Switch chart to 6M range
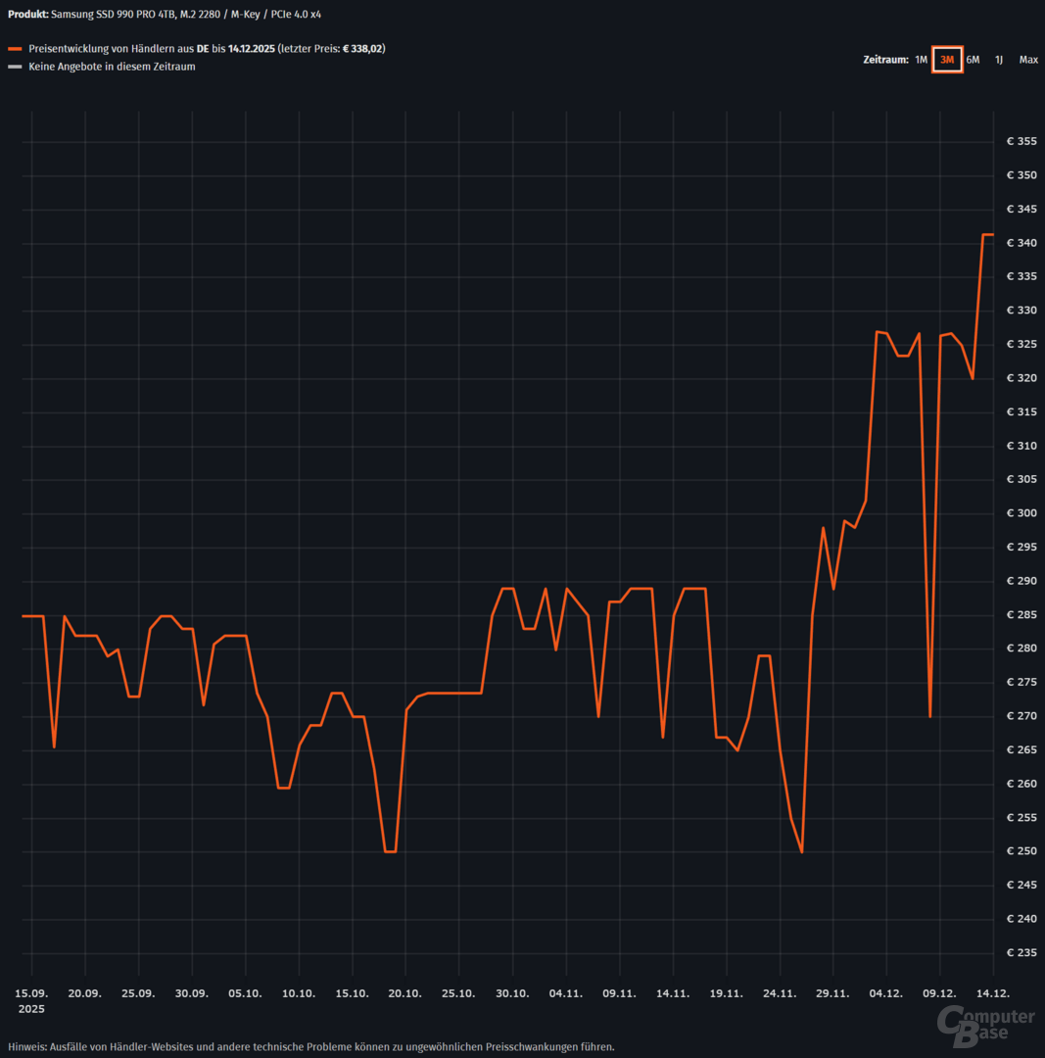Viewport: 1045px width, 1058px height. pos(973,60)
